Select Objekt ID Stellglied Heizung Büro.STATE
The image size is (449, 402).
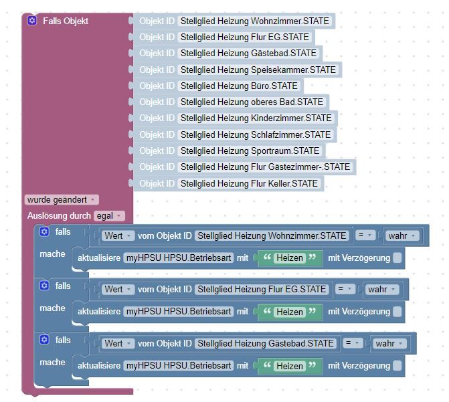tap(239, 86)
